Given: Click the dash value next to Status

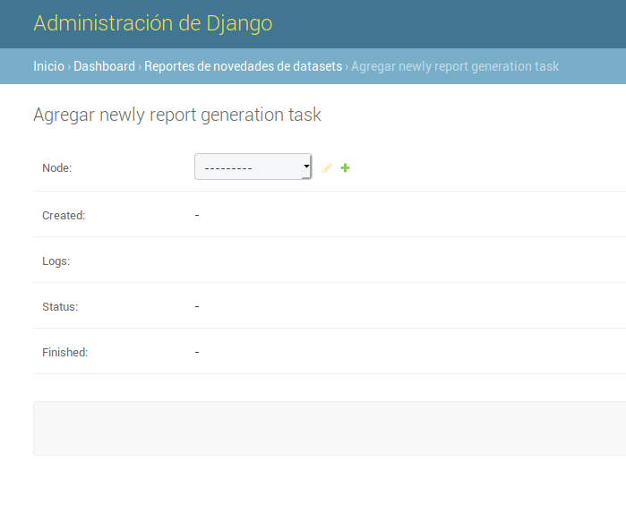Looking at the screenshot, I should pos(197,307).
